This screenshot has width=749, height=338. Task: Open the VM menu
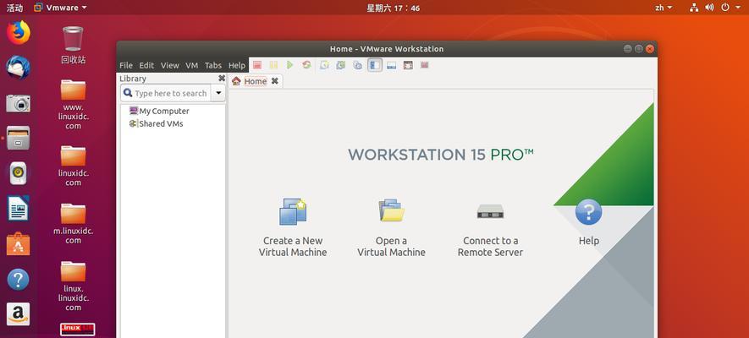(x=191, y=65)
